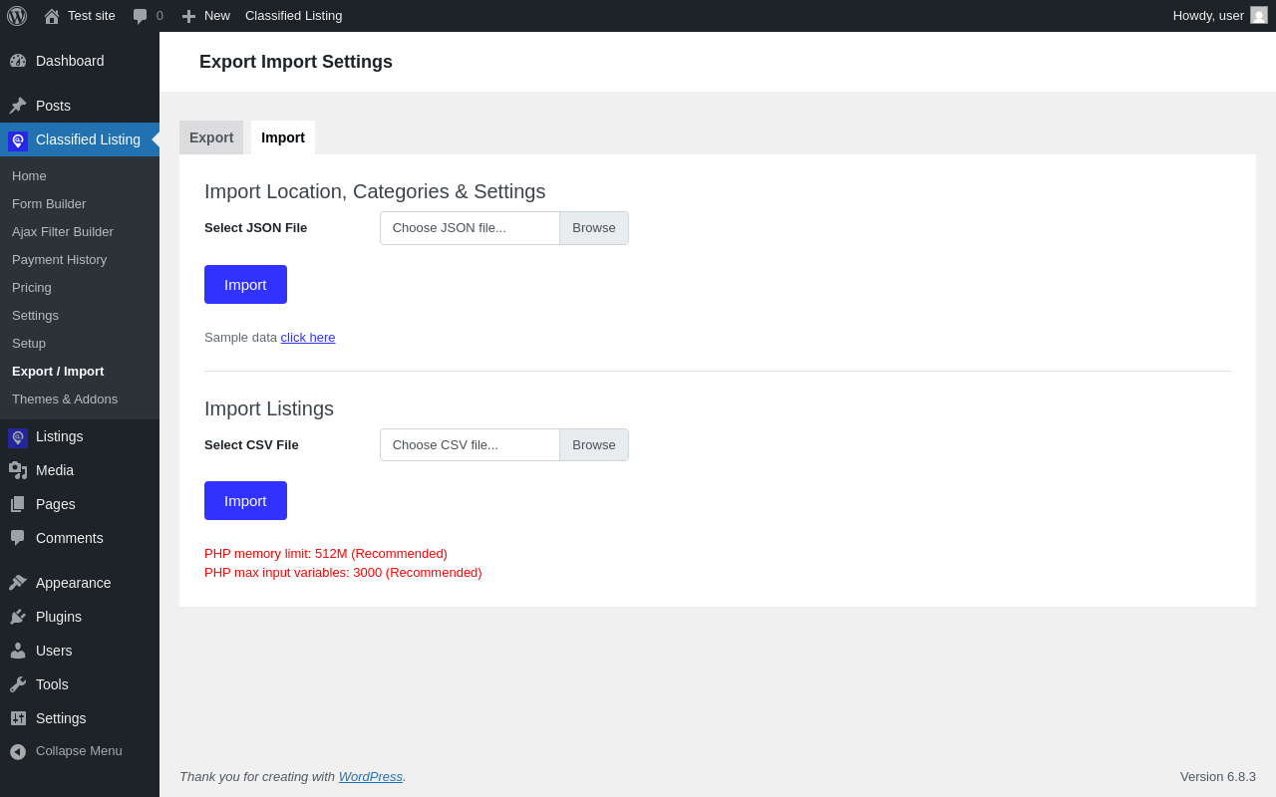The height and width of the screenshot is (797, 1276).
Task: Open the comments bubble icon in admin bar
Action: click(x=140, y=16)
